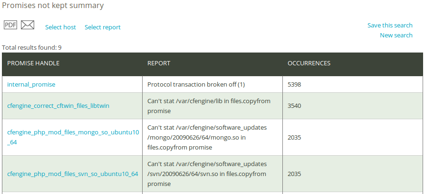Email the report via envelope icon
The image size is (425, 194).
tap(28, 25)
